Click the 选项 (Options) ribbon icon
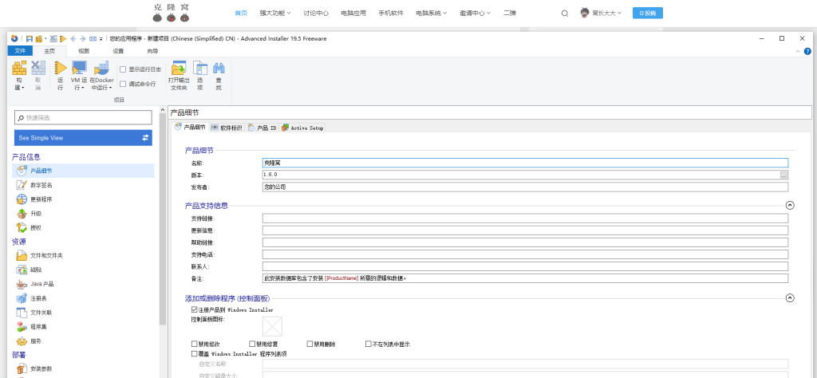The width and height of the screenshot is (817, 378). pos(200,69)
